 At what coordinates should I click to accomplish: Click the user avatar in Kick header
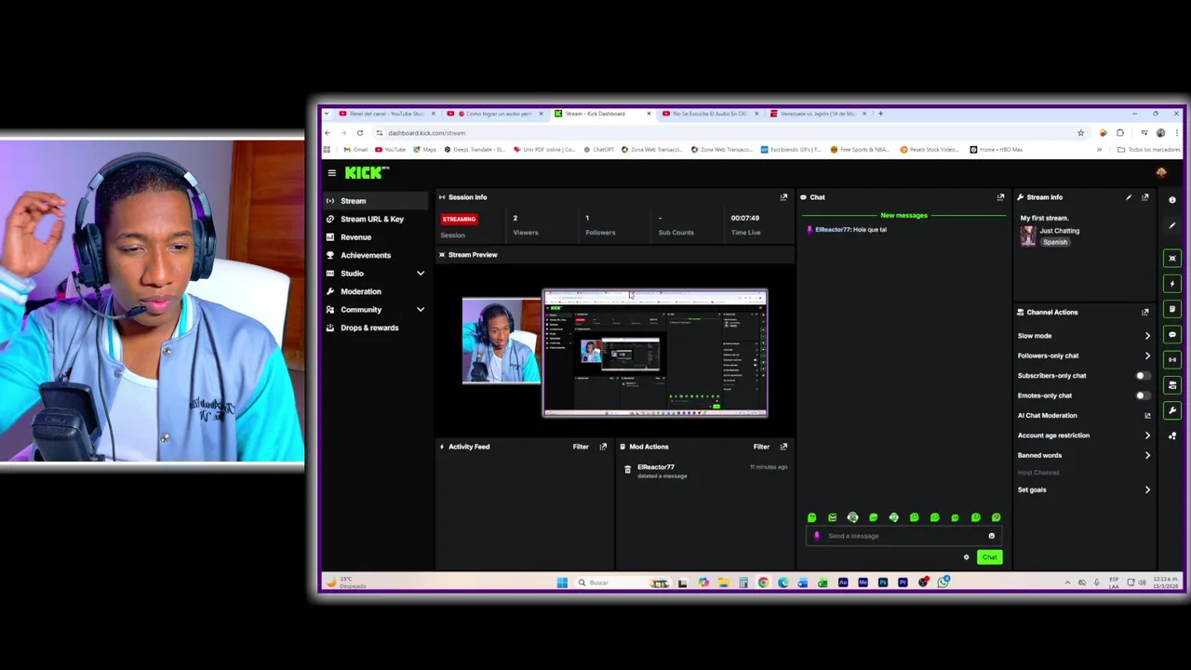pos(1161,173)
